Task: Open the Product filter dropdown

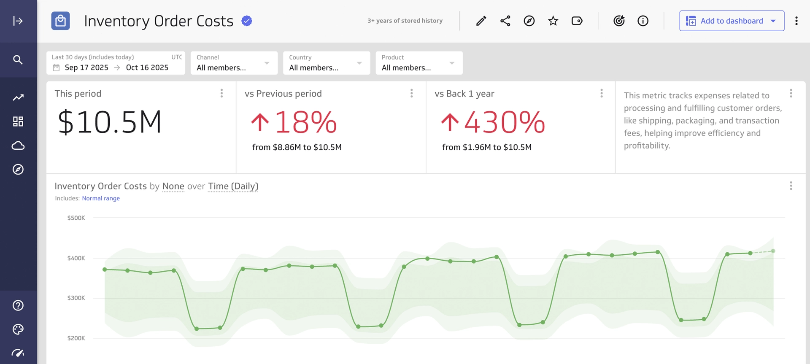Action: coord(419,63)
